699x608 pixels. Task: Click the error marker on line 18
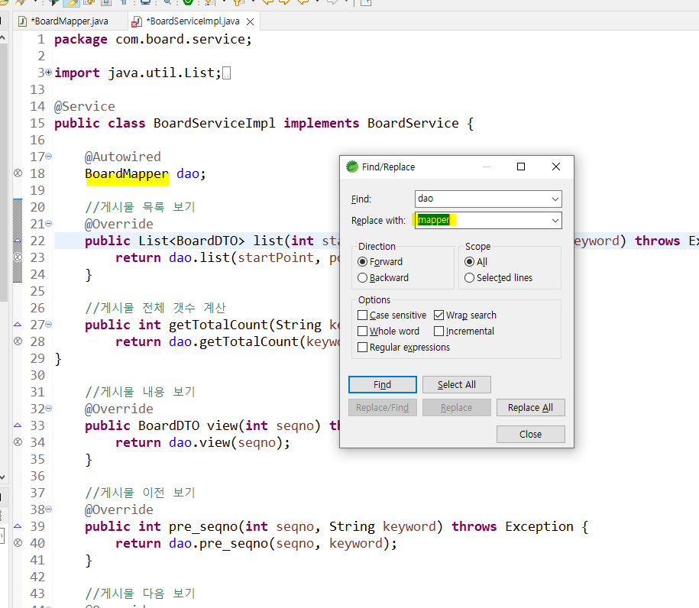pyautogui.click(x=18, y=173)
